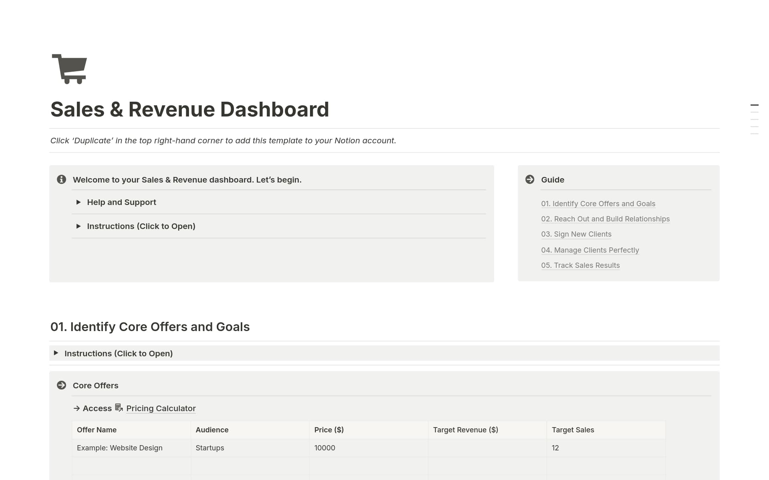Click the empty Target Revenue cell in Example row
The width and height of the screenshot is (769, 480).
487,448
